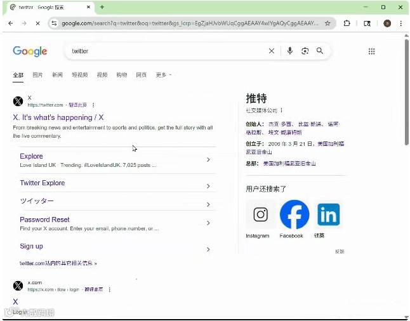Image resolution: width=410 pixels, height=321 pixels.
Task: Close the twitter Google search tab
Action: coord(88,7)
